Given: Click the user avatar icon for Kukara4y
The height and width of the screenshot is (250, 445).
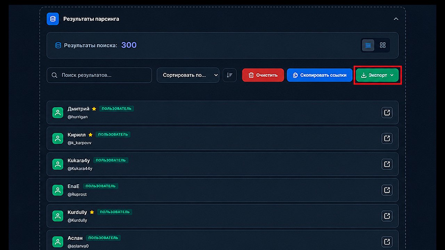Looking at the screenshot, I should pyautogui.click(x=58, y=164).
